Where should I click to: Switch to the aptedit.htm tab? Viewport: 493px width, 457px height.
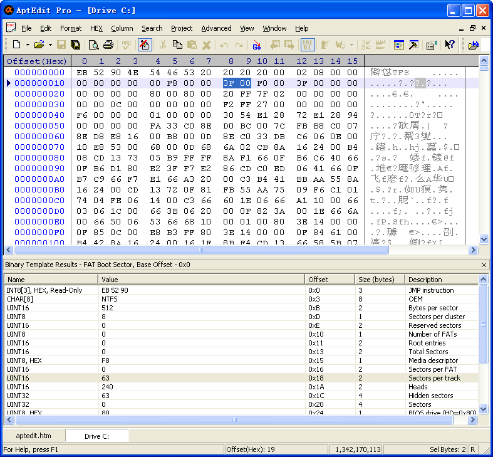pos(34,436)
